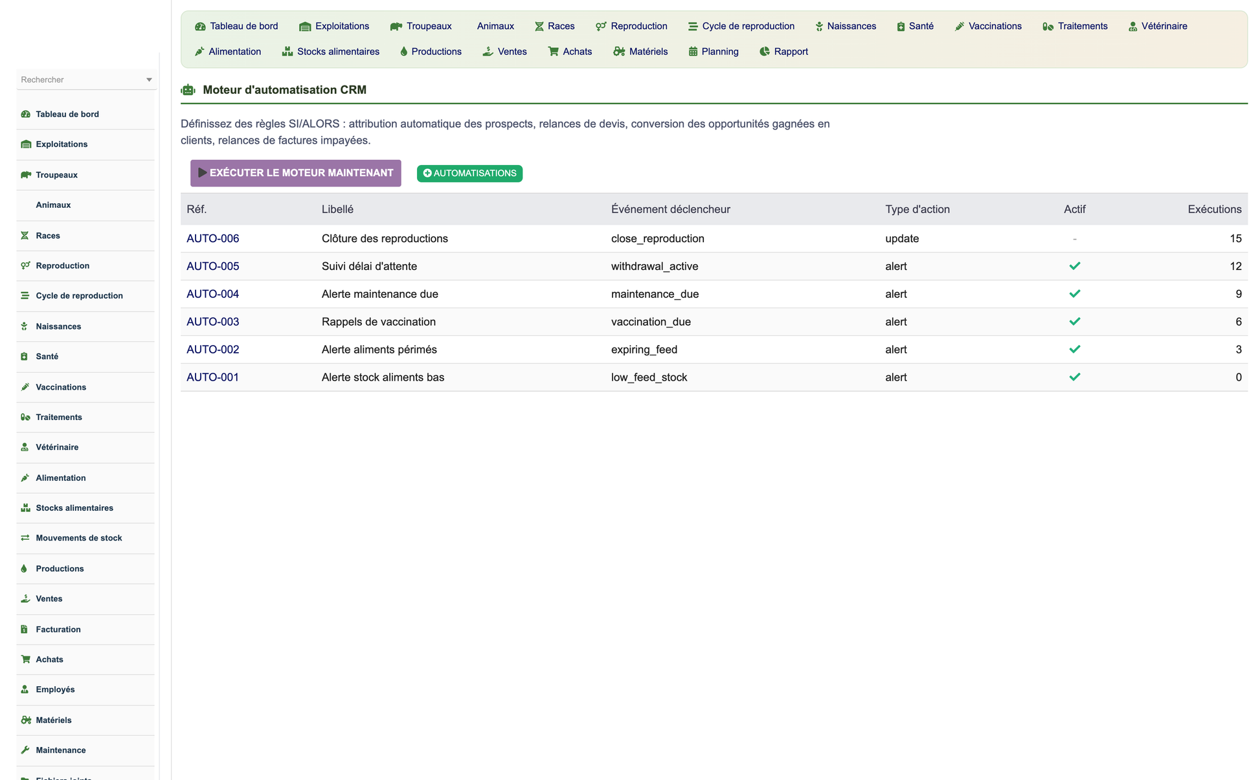
Task: Open Exploitations in top navigation
Action: tap(334, 27)
